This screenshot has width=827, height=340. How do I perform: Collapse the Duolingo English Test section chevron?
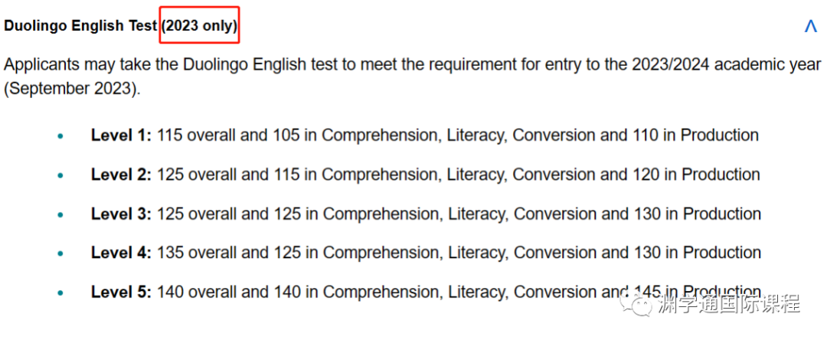point(811,26)
